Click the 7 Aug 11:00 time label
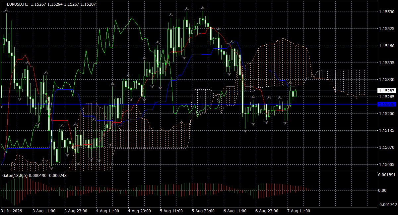 point(298,211)
